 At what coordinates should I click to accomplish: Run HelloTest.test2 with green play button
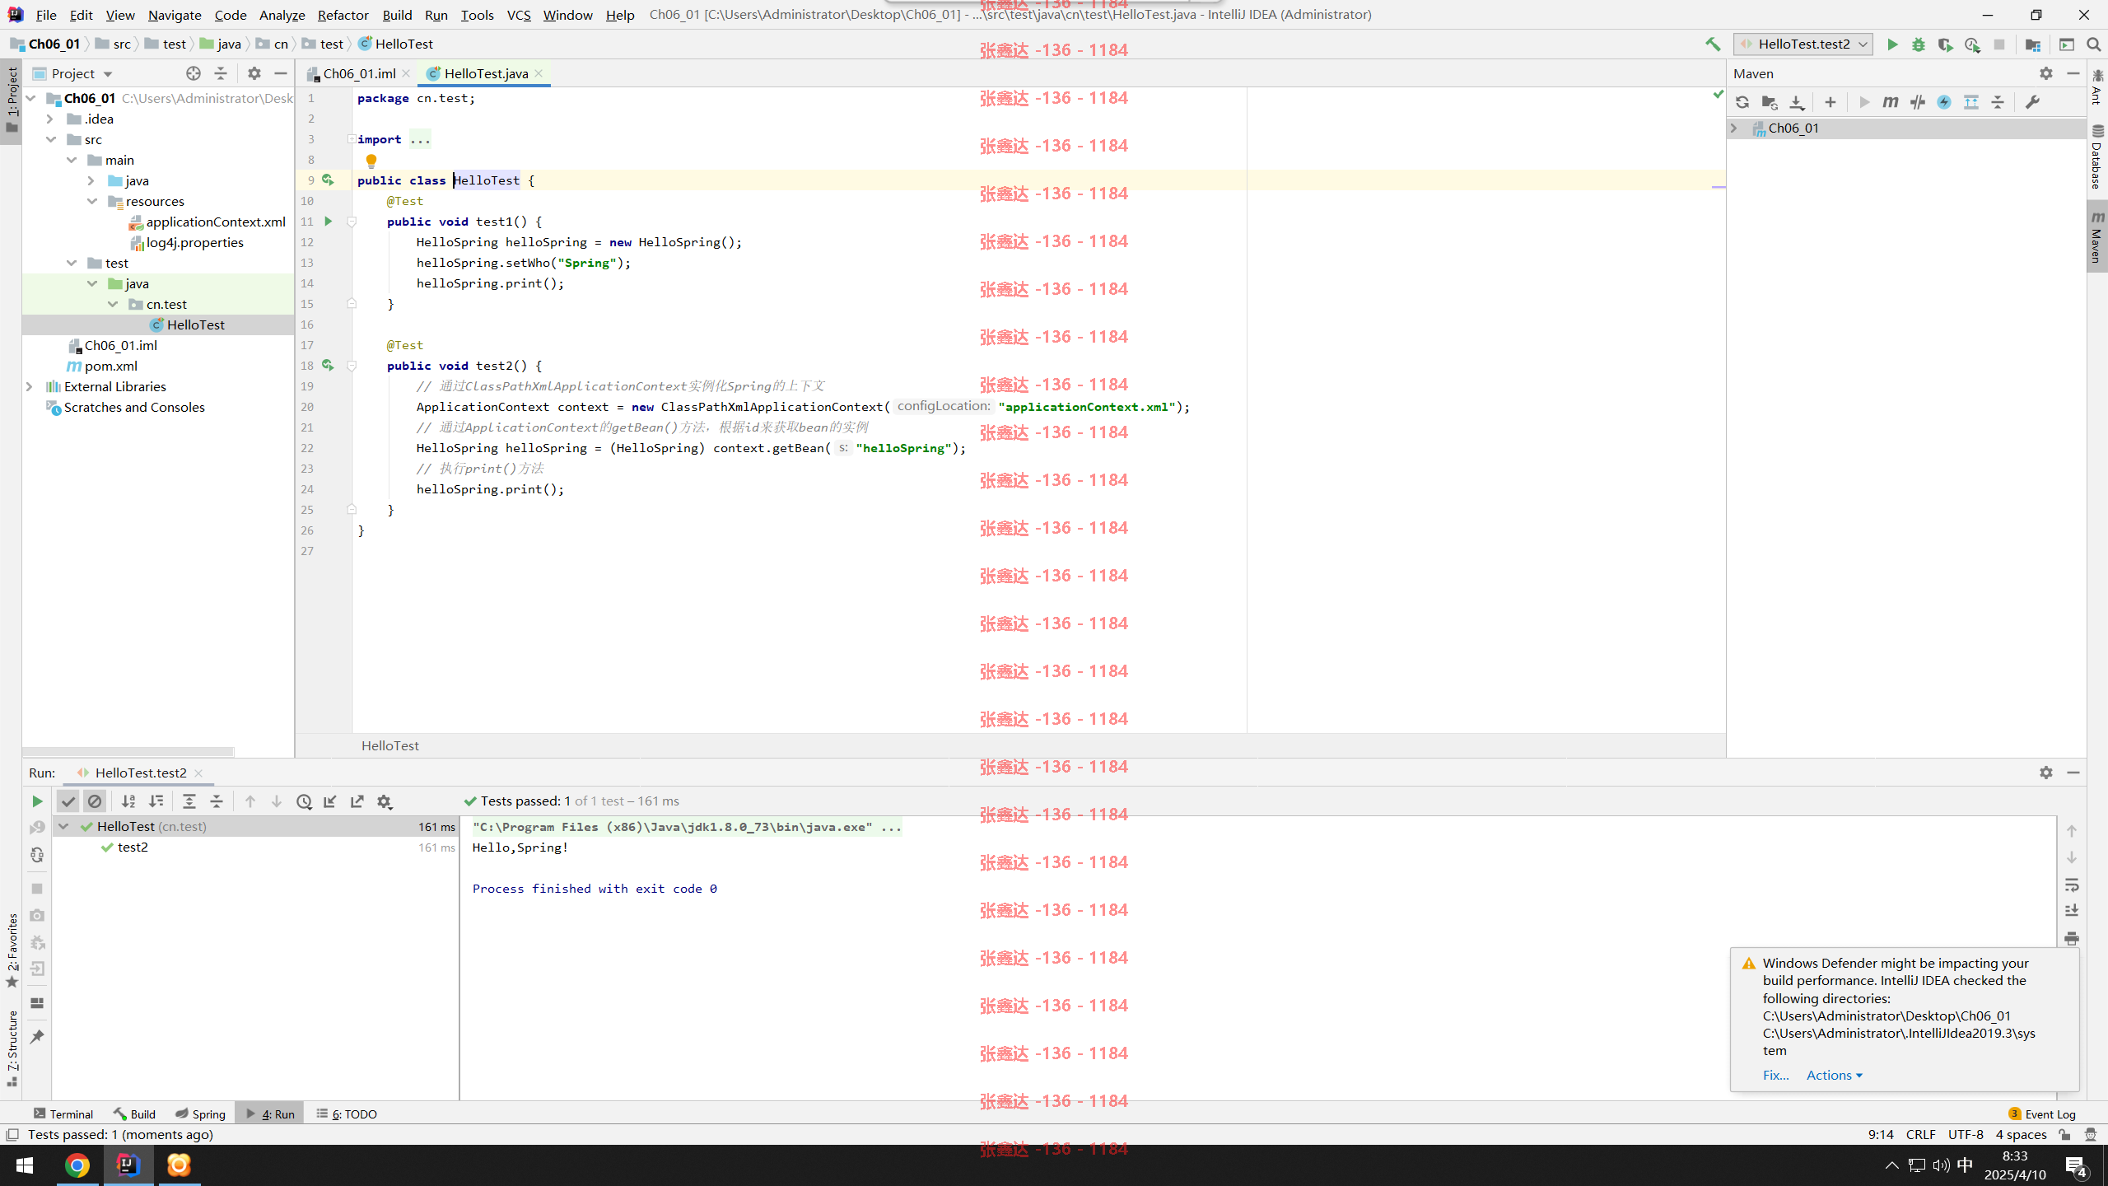1892,44
